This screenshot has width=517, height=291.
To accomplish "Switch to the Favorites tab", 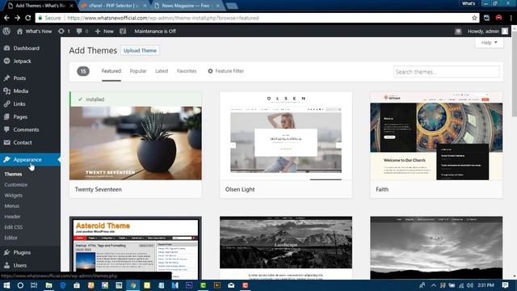I will (187, 71).
